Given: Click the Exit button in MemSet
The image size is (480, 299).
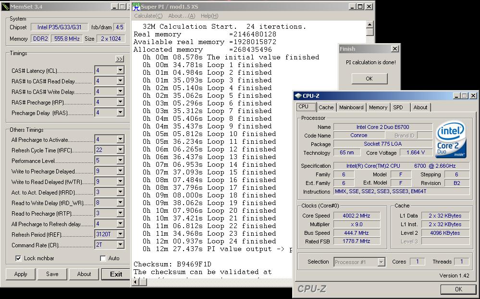Looking at the screenshot, I should click(116, 274).
